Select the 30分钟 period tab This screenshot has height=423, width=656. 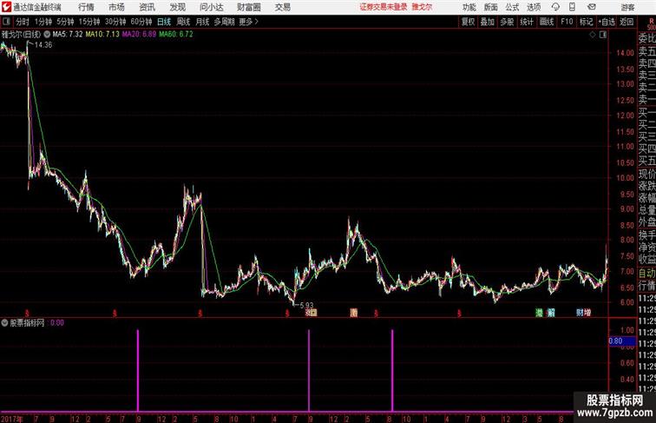coord(115,22)
